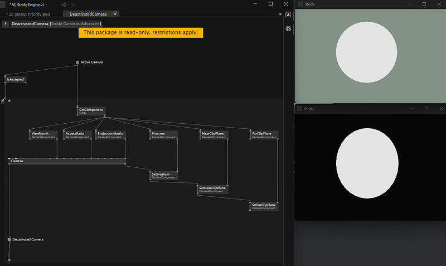Image resolution: width=446 pixels, height=266 pixels.
Task: Select the Decativated Camera output pin
Action: click(9, 239)
